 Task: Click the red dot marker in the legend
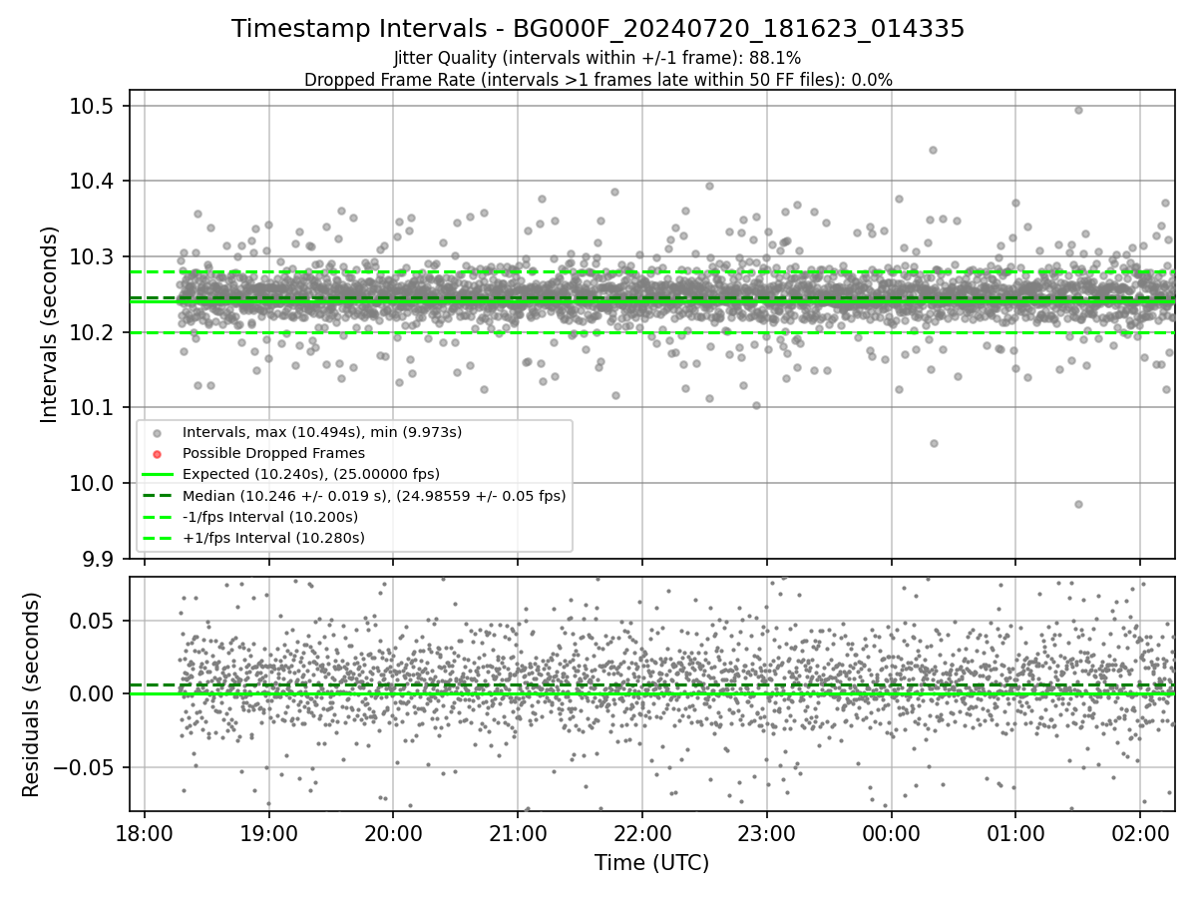click(x=155, y=454)
